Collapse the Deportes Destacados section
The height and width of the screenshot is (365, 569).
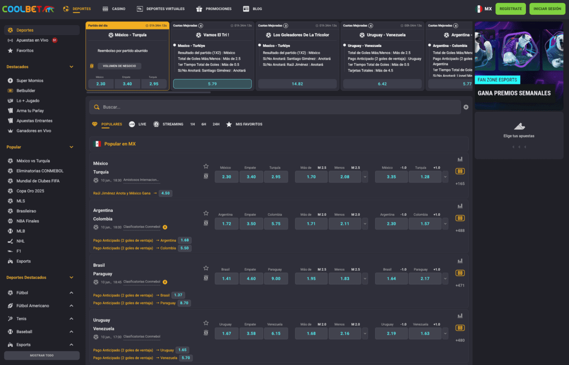tap(72, 277)
